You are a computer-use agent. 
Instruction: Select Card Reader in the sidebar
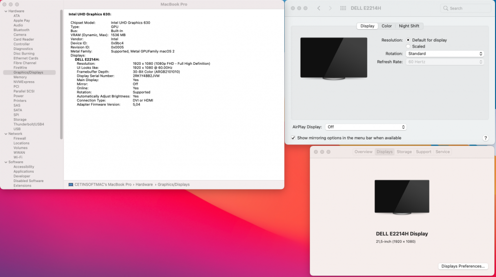pos(23,40)
